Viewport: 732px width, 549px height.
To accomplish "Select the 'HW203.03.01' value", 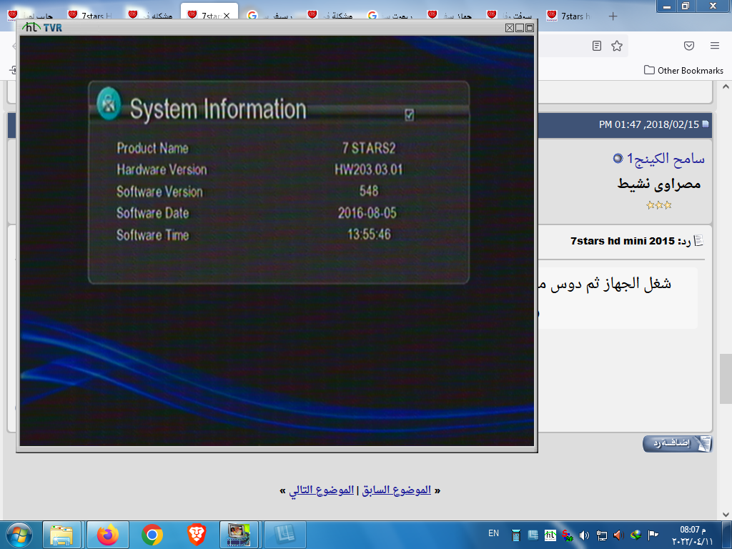I will (x=368, y=169).
